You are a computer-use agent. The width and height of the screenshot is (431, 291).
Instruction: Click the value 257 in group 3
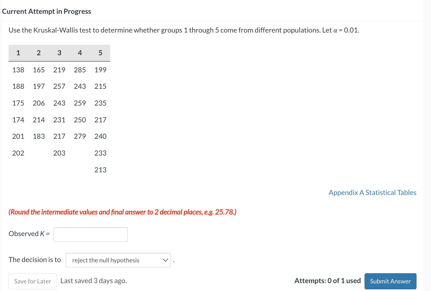click(x=59, y=86)
